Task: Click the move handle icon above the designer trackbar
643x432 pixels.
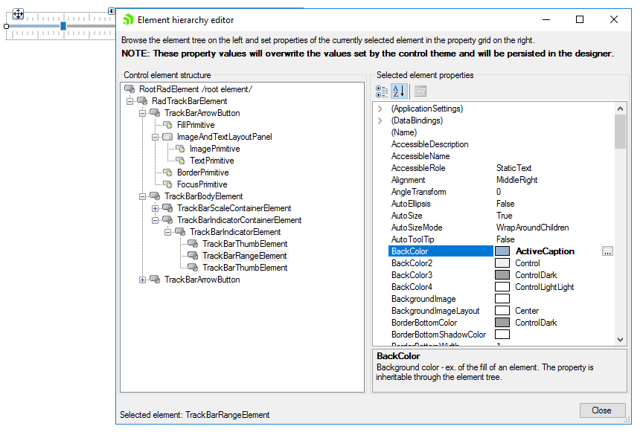Action: [x=18, y=13]
